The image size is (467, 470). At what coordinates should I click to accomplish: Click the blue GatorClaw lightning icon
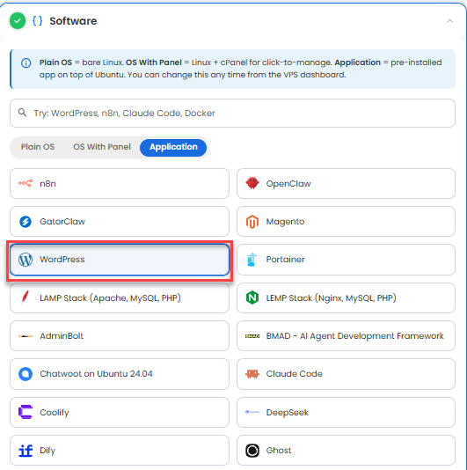(26, 222)
